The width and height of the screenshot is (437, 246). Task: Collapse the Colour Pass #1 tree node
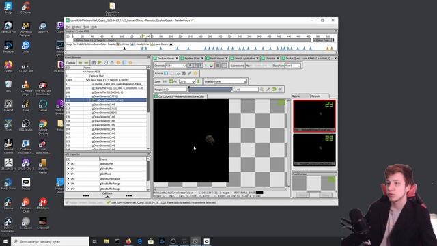click(x=87, y=80)
